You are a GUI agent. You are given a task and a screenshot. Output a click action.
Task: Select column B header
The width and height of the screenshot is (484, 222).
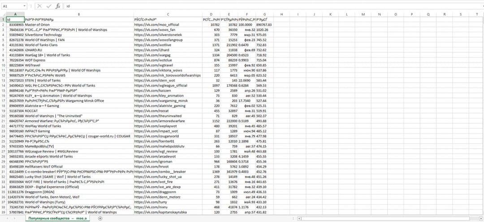click(79, 14)
